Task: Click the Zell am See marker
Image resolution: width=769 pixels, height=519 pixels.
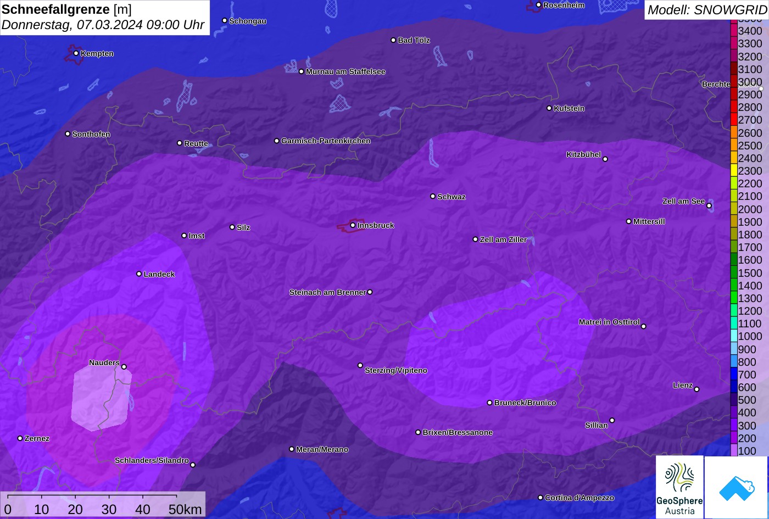Action: pos(709,206)
